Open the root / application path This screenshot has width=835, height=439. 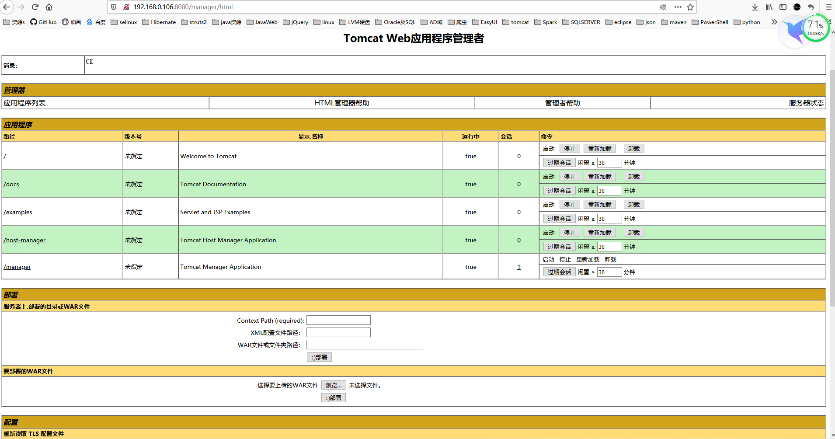[5, 156]
